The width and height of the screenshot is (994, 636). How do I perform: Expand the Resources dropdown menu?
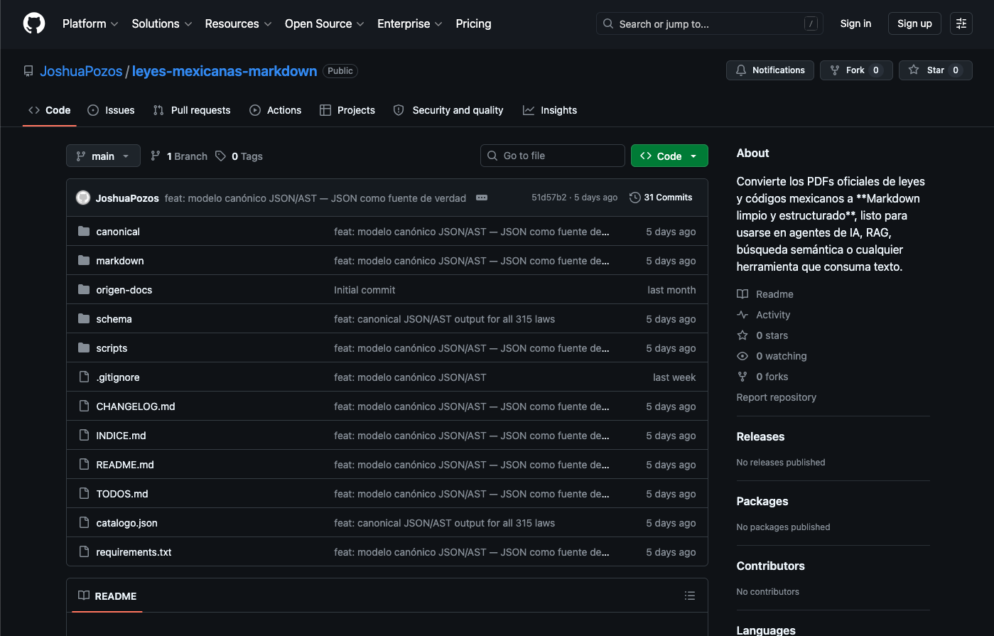coord(238,23)
